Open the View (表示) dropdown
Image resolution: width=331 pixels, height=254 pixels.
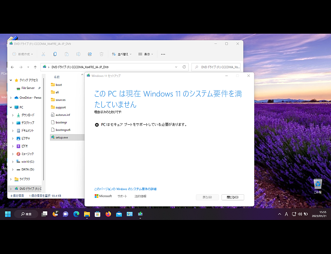[146, 54]
